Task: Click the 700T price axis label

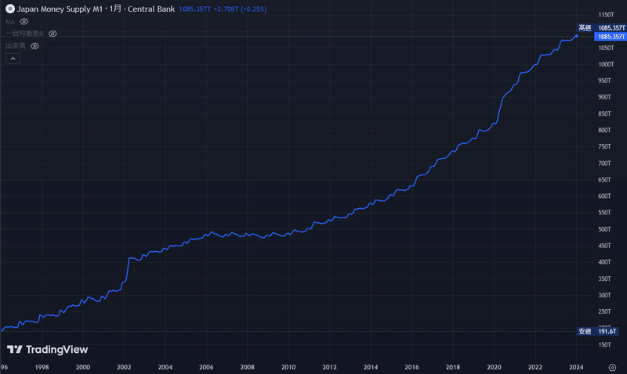Action: click(604, 164)
